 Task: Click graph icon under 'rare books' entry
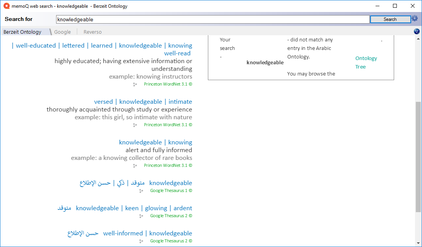pyautogui.click(x=135, y=166)
